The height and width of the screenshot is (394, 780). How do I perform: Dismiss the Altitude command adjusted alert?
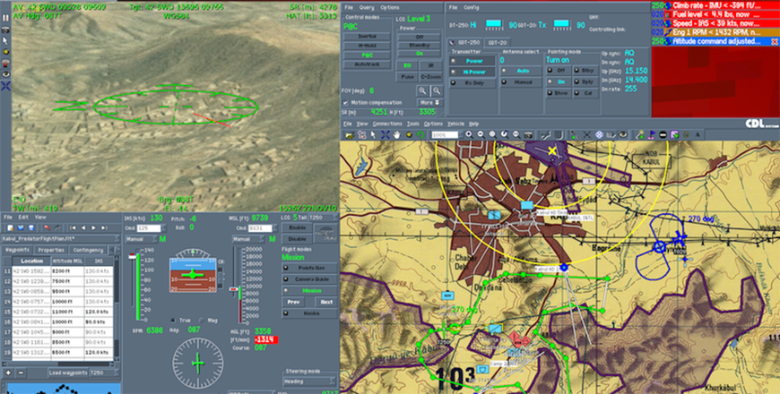pos(774,42)
